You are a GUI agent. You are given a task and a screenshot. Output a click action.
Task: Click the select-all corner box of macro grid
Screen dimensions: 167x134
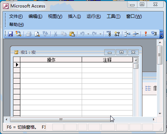pyautogui.click(x=17, y=60)
